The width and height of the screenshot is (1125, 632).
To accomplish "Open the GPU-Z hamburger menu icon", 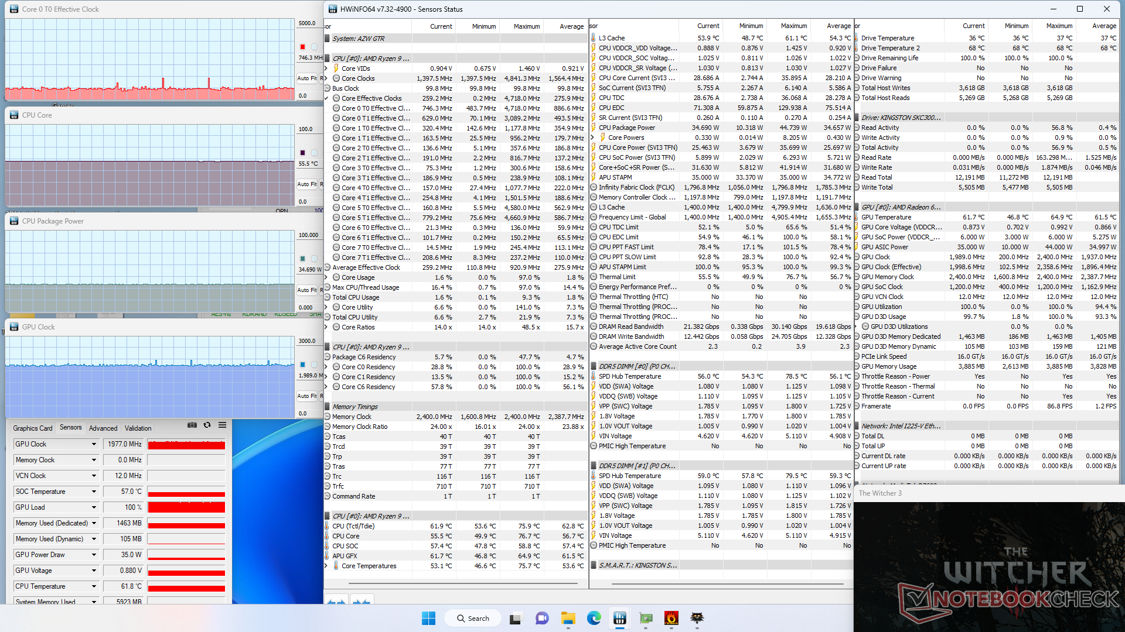I will coord(222,425).
